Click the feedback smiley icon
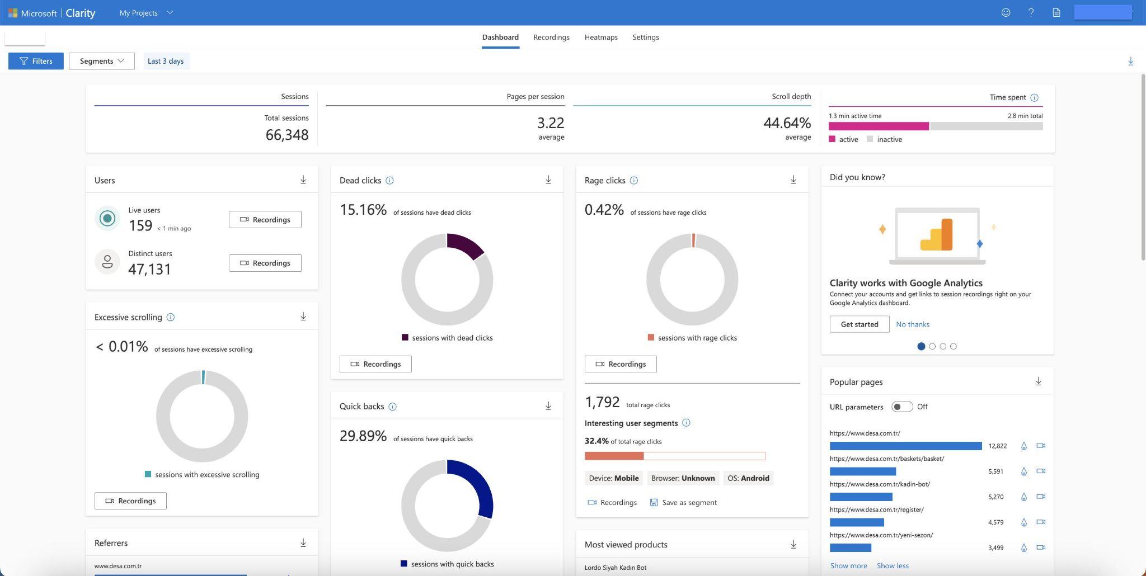The height and width of the screenshot is (576, 1146). [x=1006, y=12]
